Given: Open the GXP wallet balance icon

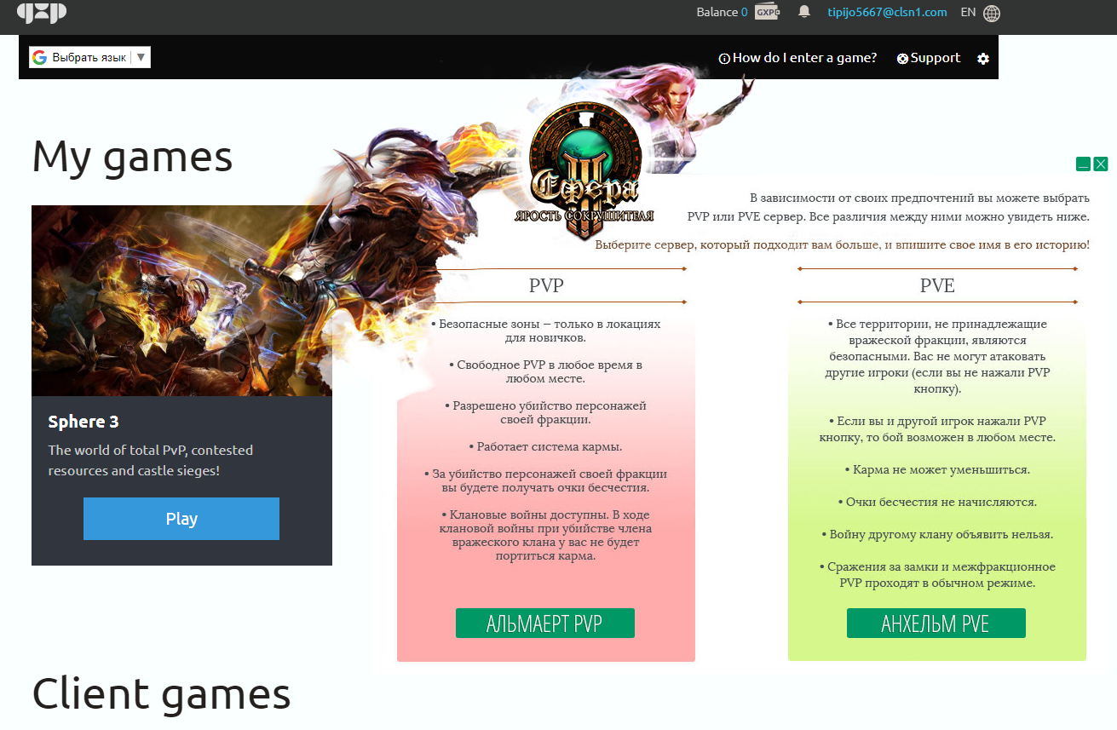Looking at the screenshot, I should point(768,12).
